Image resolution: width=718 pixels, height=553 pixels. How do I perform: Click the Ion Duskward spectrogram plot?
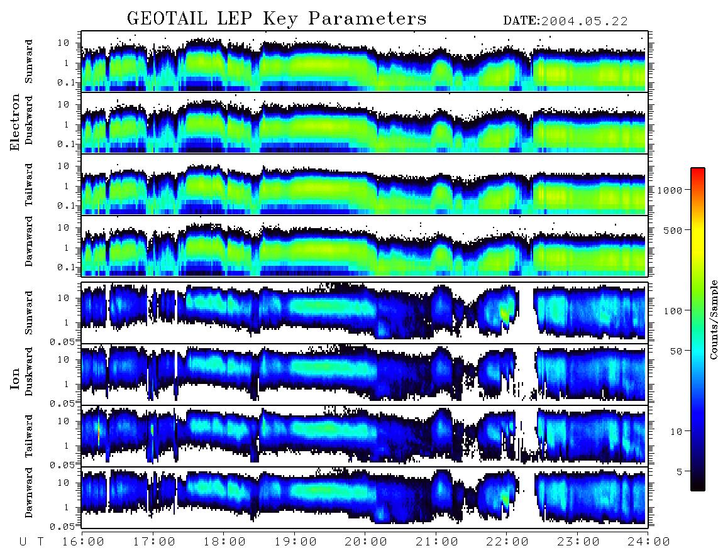point(365,374)
